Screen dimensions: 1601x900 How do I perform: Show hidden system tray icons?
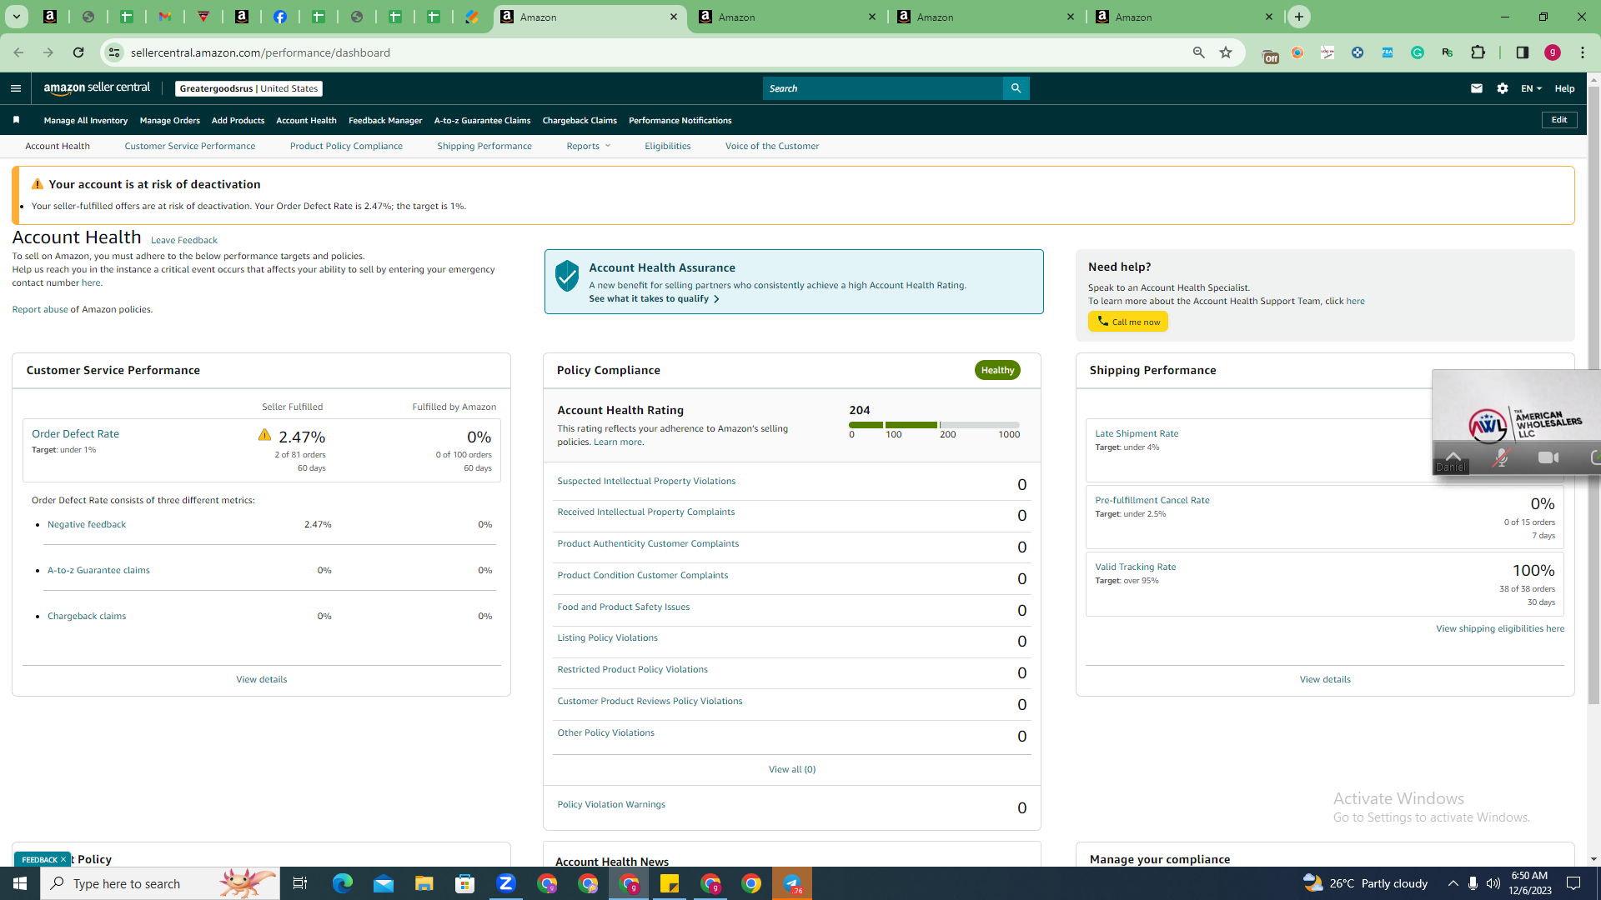click(1453, 883)
